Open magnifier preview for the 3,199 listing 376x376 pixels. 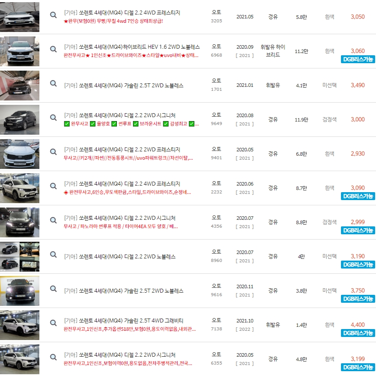[53, 357]
